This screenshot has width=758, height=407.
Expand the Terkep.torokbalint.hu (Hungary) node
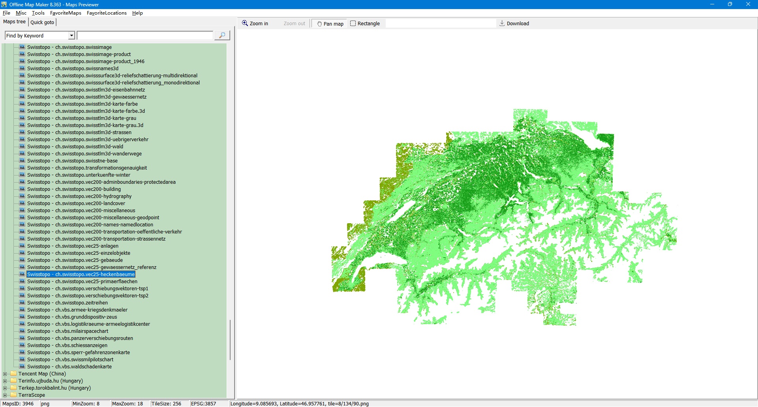5,388
